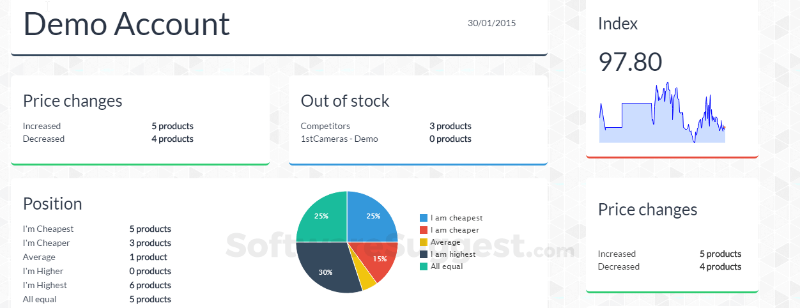This screenshot has height=308, width=800.
Task: Open the '5 products' Increased price link
Action: [x=173, y=126]
